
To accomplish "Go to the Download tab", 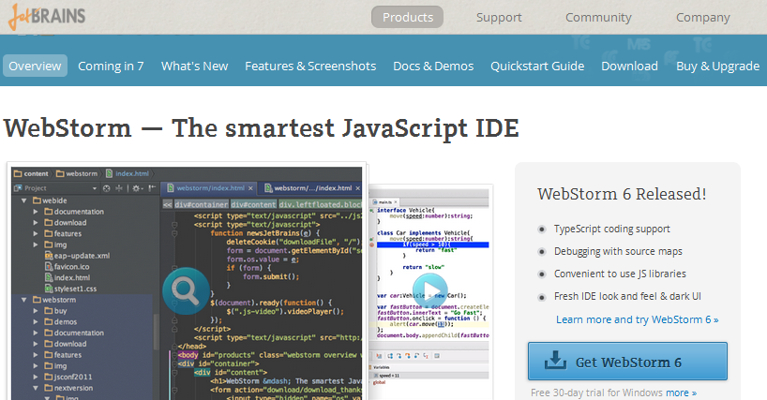I will 629,66.
